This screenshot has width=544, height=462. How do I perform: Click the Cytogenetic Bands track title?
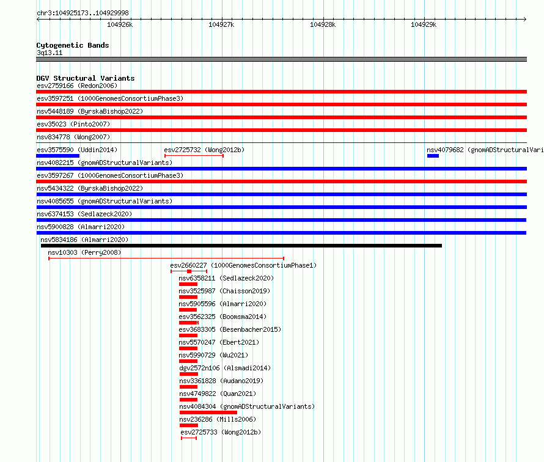coord(73,45)
